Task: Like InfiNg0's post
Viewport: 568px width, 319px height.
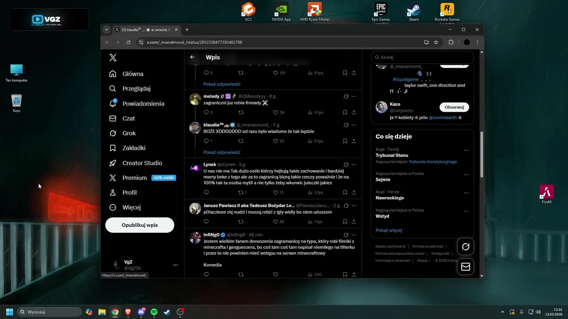Action: [x=275, y=275]
